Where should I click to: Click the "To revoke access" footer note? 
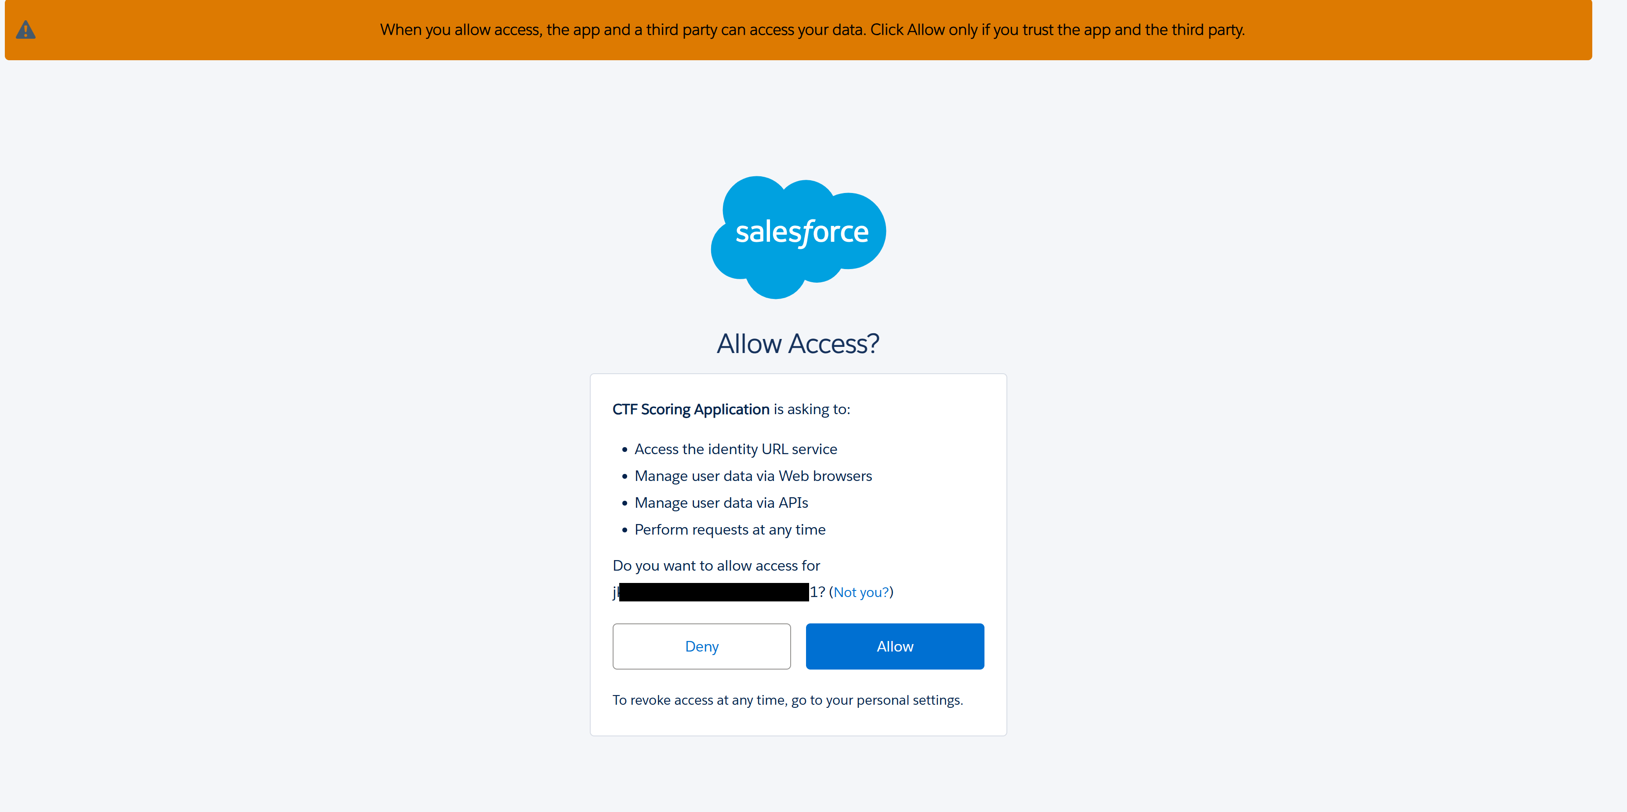click(787, 700)
